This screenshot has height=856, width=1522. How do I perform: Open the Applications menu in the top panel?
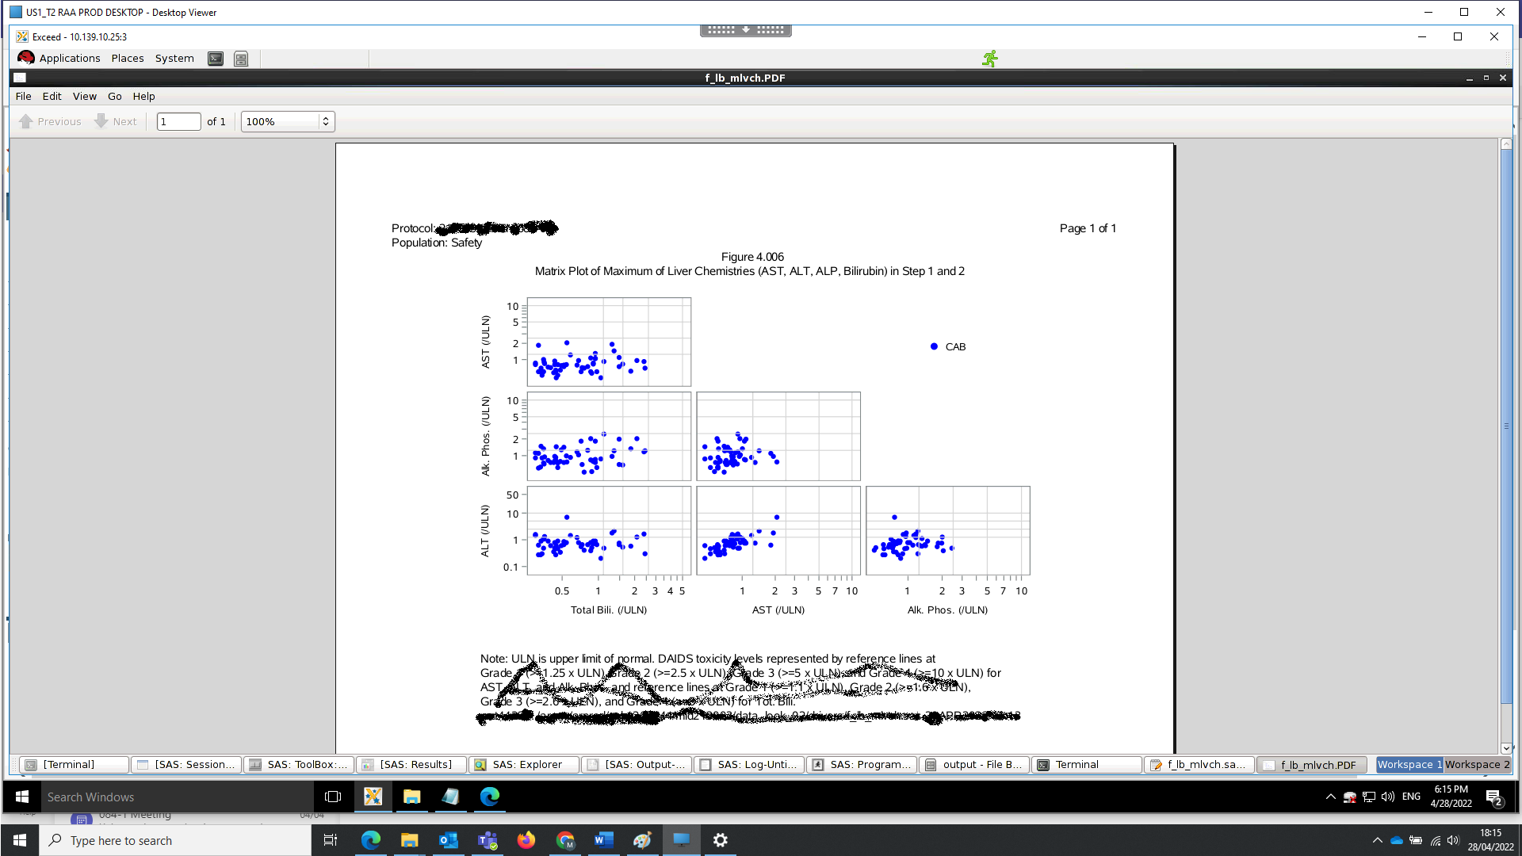(70, 58)
